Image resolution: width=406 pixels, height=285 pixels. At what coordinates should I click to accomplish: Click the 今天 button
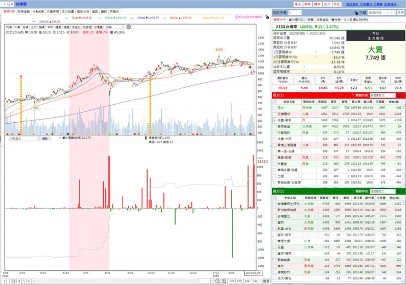pos(401,13)
